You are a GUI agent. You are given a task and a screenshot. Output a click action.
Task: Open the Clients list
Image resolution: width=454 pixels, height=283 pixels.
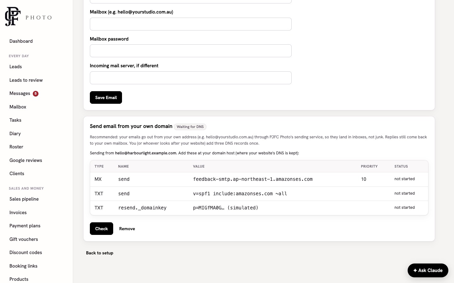pyautogui.click(x=17, y=174)
